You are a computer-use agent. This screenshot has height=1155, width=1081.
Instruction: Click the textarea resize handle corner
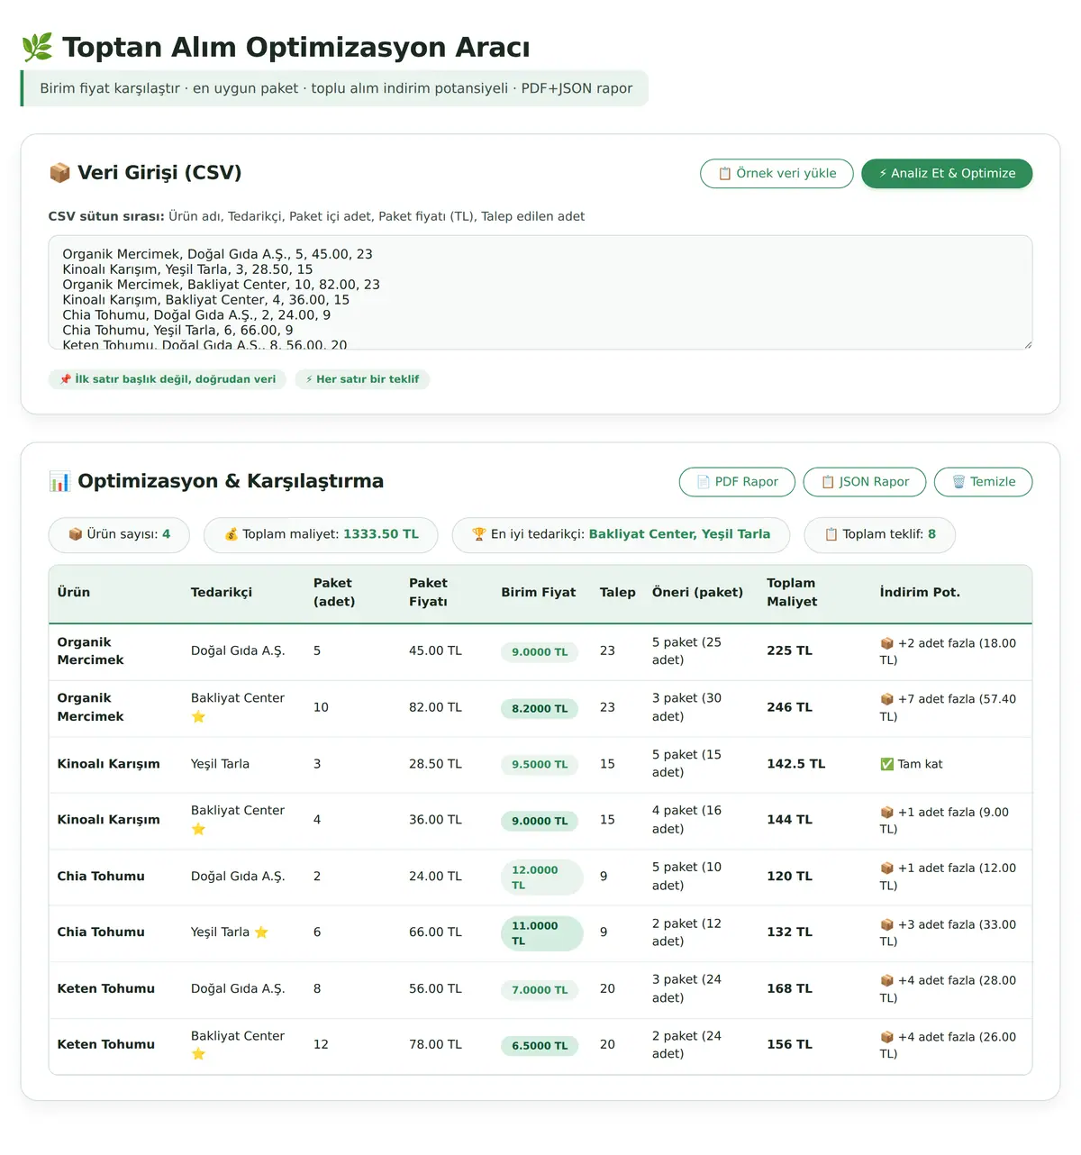(1027, 344)
